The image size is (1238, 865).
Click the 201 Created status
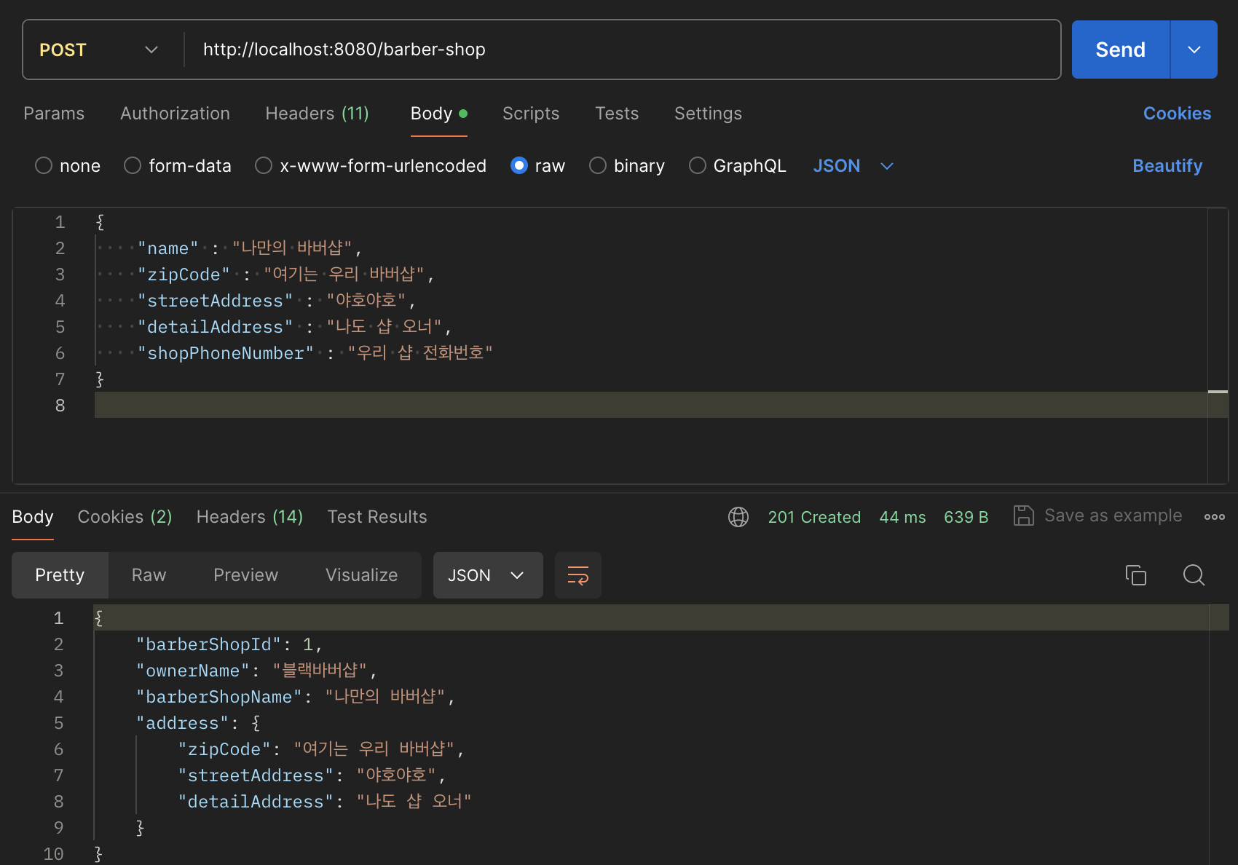point(814,517)
